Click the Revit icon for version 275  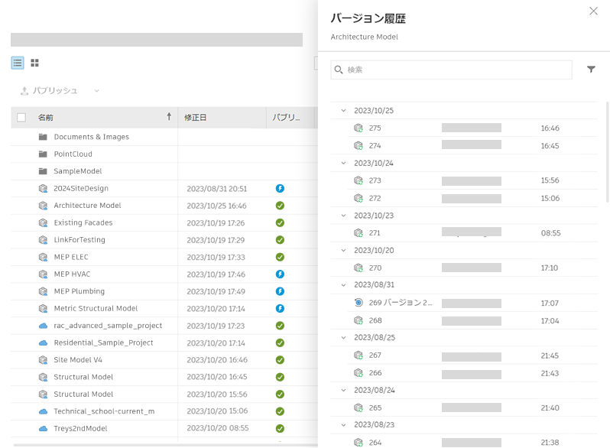pos(359,128)
